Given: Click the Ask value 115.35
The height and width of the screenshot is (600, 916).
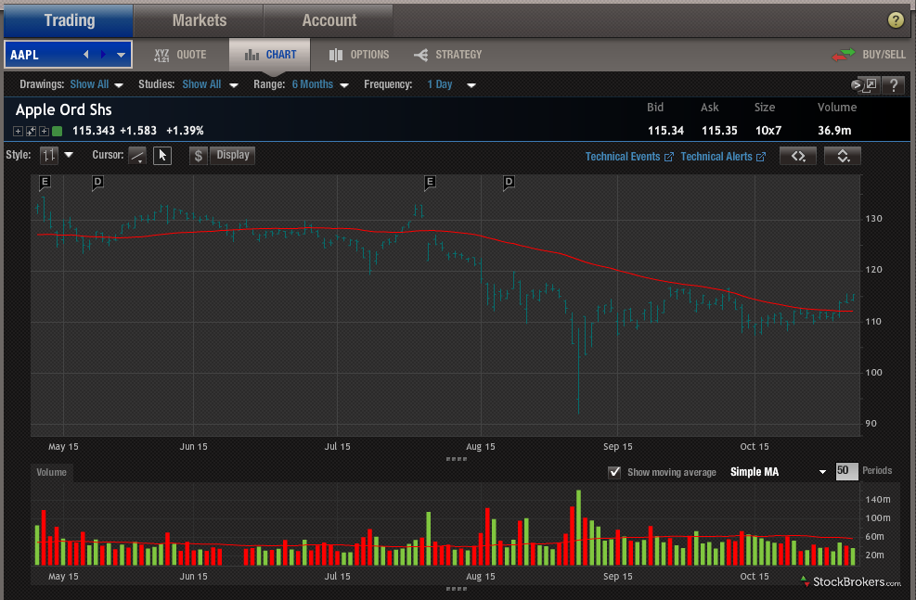Looking at the screenshot, I should [719, 131].
